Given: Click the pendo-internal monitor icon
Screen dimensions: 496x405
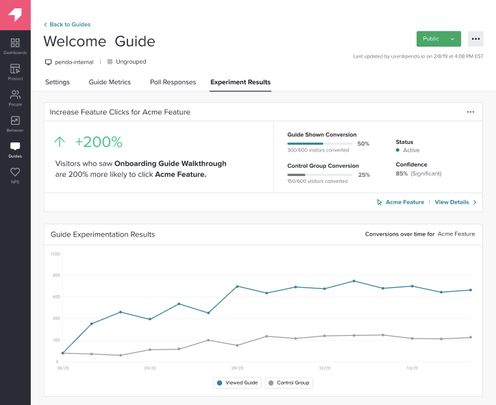Looking at the screenshot, I should coord(48,62).
